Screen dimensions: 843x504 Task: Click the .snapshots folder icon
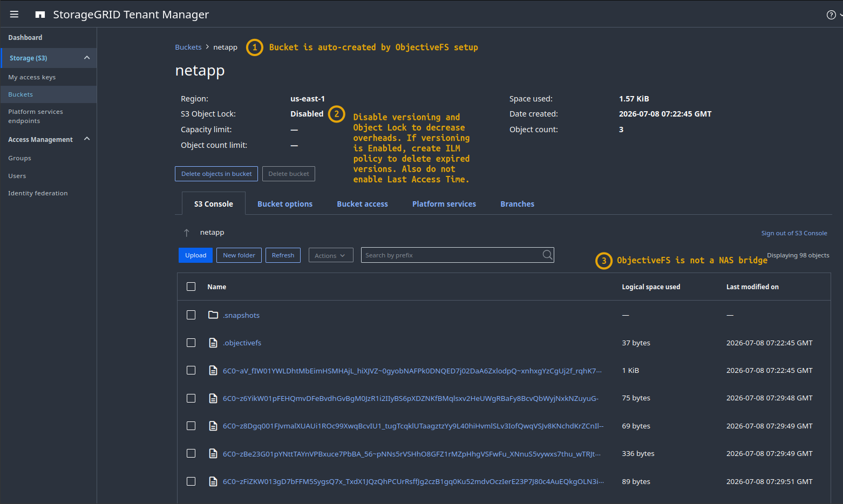[213, 315]
